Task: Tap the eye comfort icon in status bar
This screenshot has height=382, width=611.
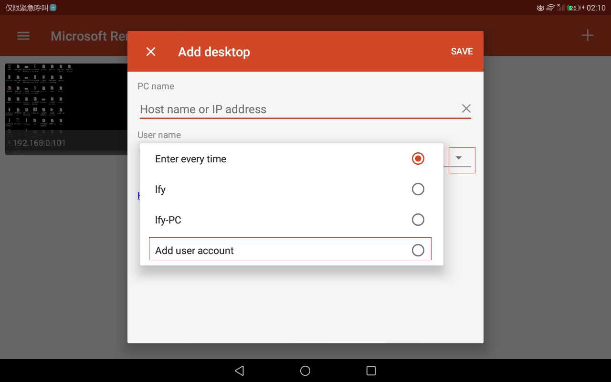Action: coord(540,8)
